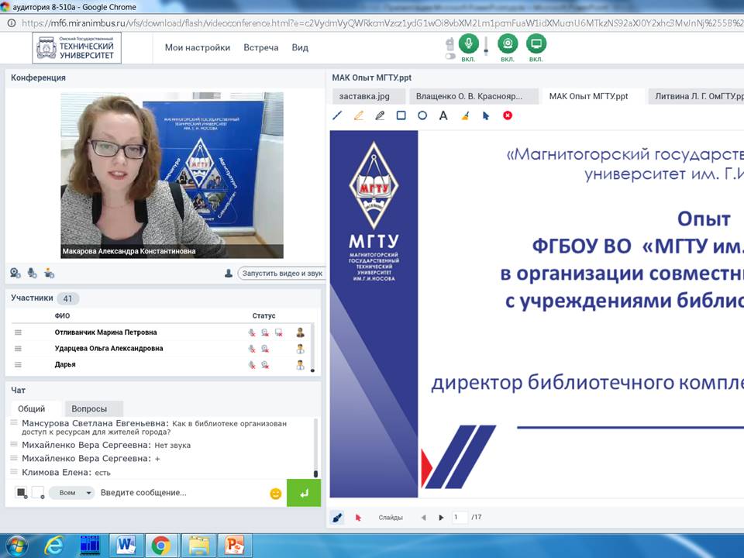744x558 pixels.
Task: Go to the next slide arrow
Action: pos(441,518)
